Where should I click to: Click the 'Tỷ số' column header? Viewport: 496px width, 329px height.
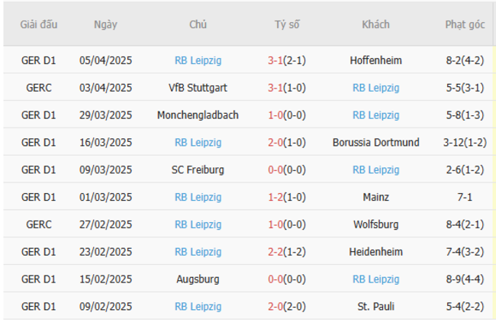point(287,24)
